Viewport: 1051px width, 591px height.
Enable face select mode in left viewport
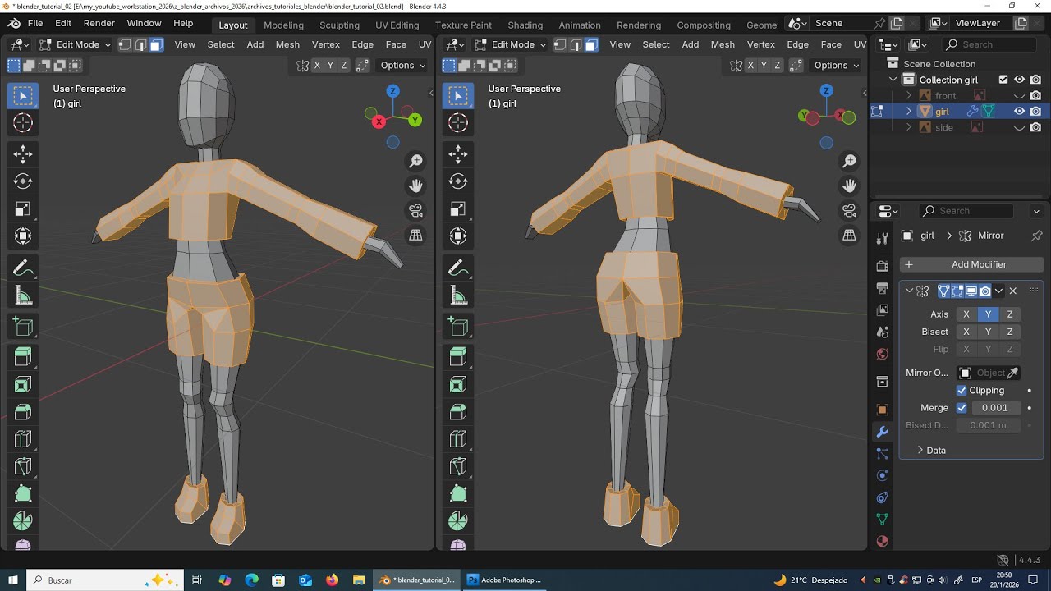click(x=156, y=44)
